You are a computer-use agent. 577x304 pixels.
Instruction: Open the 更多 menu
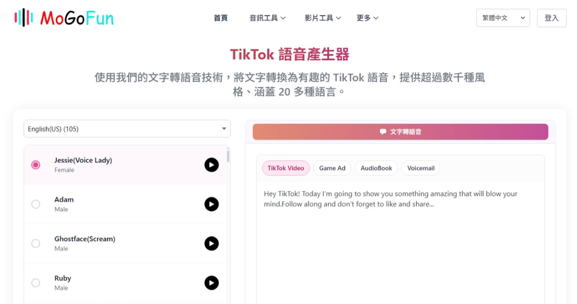click(367, 18)
